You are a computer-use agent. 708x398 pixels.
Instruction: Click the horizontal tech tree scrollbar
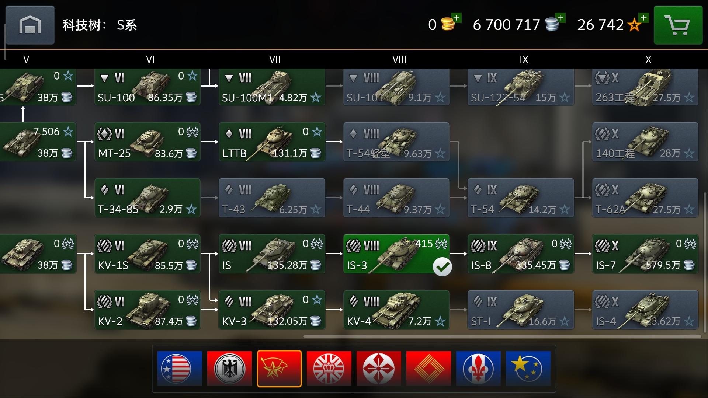pyautogui.click(x=502, y=336)
